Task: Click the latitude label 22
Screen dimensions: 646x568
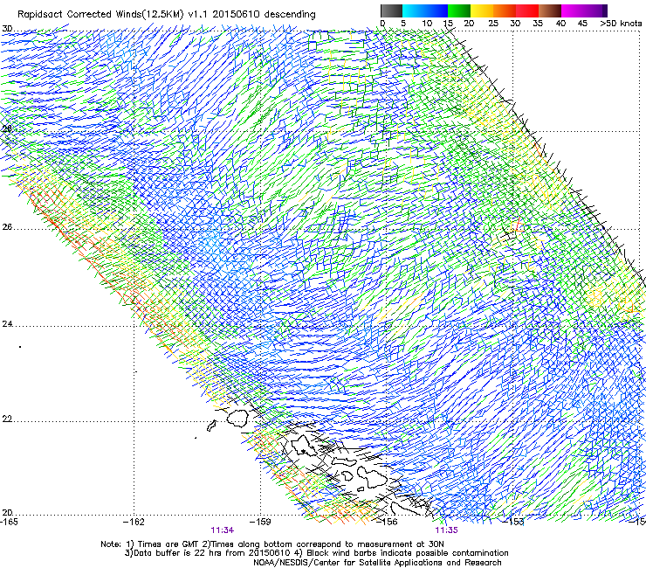Action: [7, 419]
